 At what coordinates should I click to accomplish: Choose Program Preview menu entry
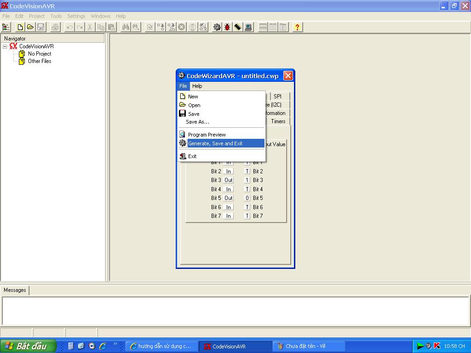[221, 135]
